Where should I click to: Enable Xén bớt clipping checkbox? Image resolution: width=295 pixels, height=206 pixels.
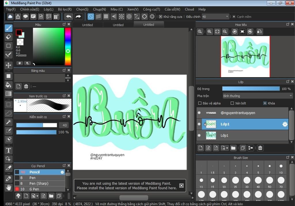[x=232, y=103]
